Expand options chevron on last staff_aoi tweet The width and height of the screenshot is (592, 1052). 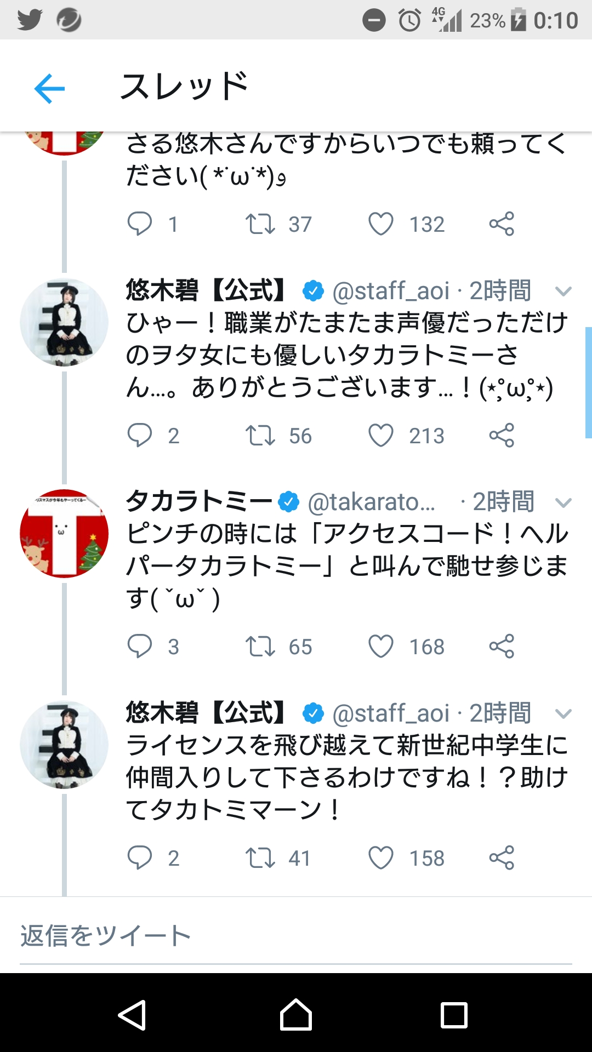(563, 713)
